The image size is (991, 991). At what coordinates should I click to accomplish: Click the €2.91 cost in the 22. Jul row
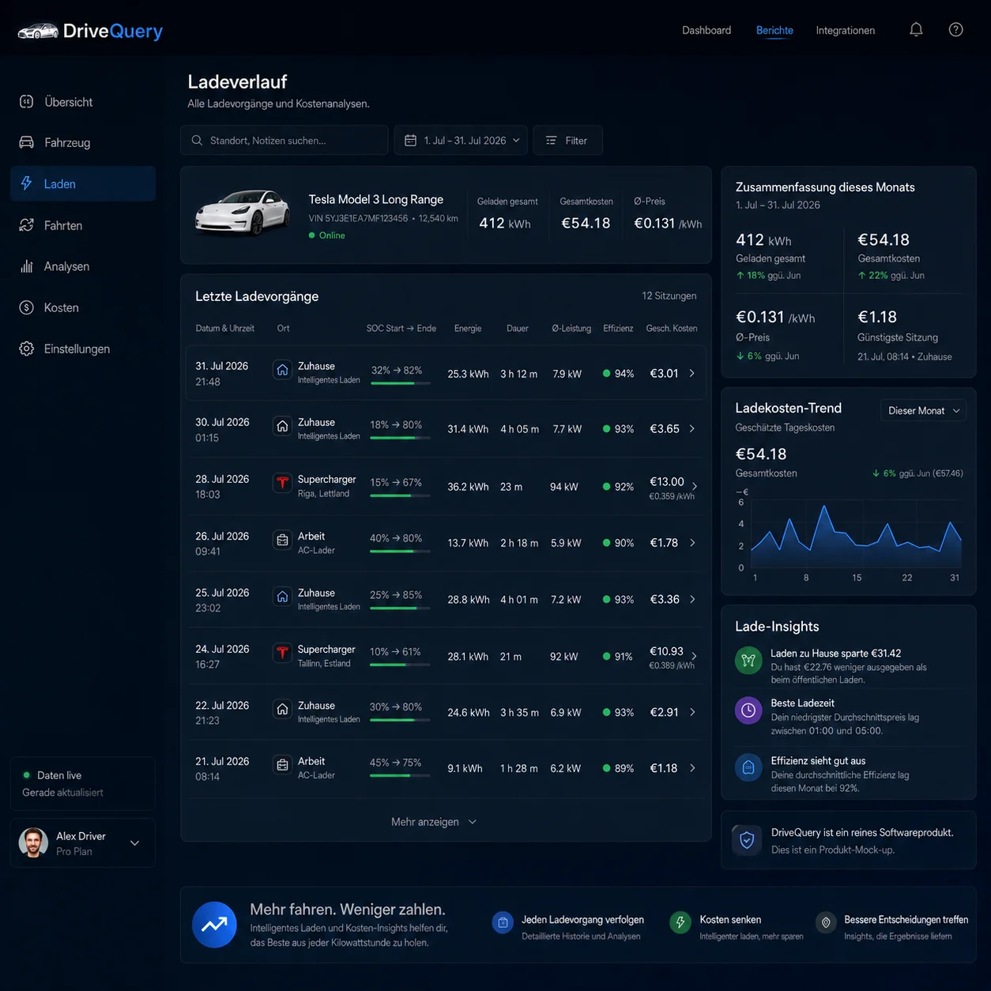point(664,712)
